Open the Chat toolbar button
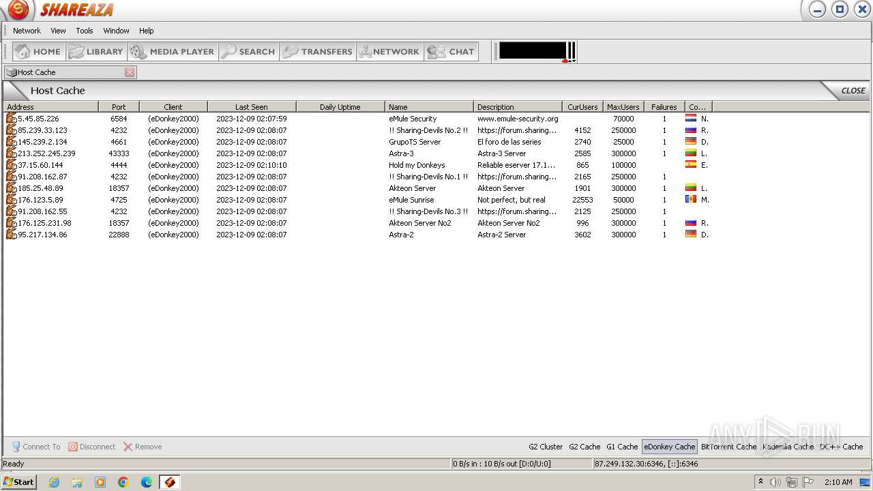Screen dimensions: 873x491 [451, 51]
